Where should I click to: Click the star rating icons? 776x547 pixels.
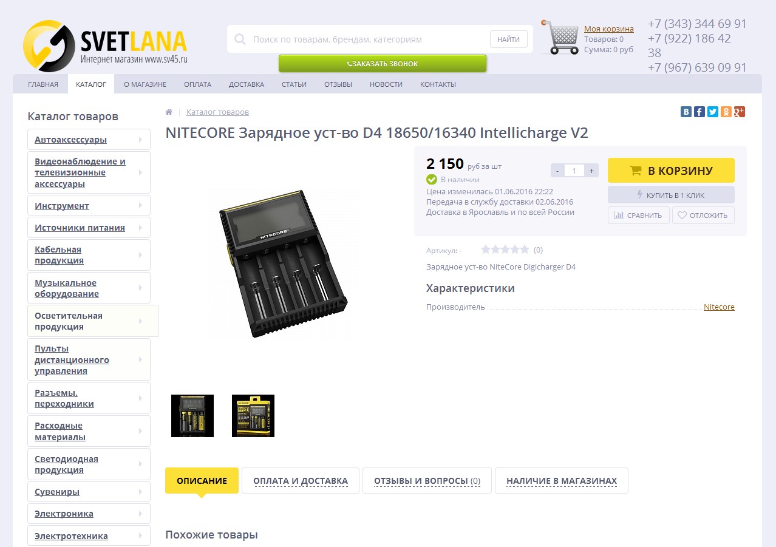click(505, 250)
